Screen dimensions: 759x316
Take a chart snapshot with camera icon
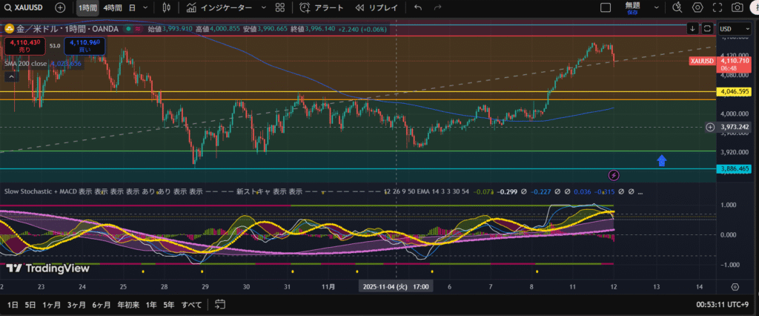[x=738, y=8]
